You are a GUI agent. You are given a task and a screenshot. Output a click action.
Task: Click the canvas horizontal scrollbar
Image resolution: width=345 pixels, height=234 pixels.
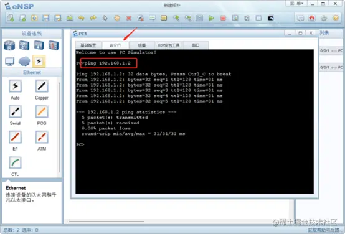tap(106, 222)
